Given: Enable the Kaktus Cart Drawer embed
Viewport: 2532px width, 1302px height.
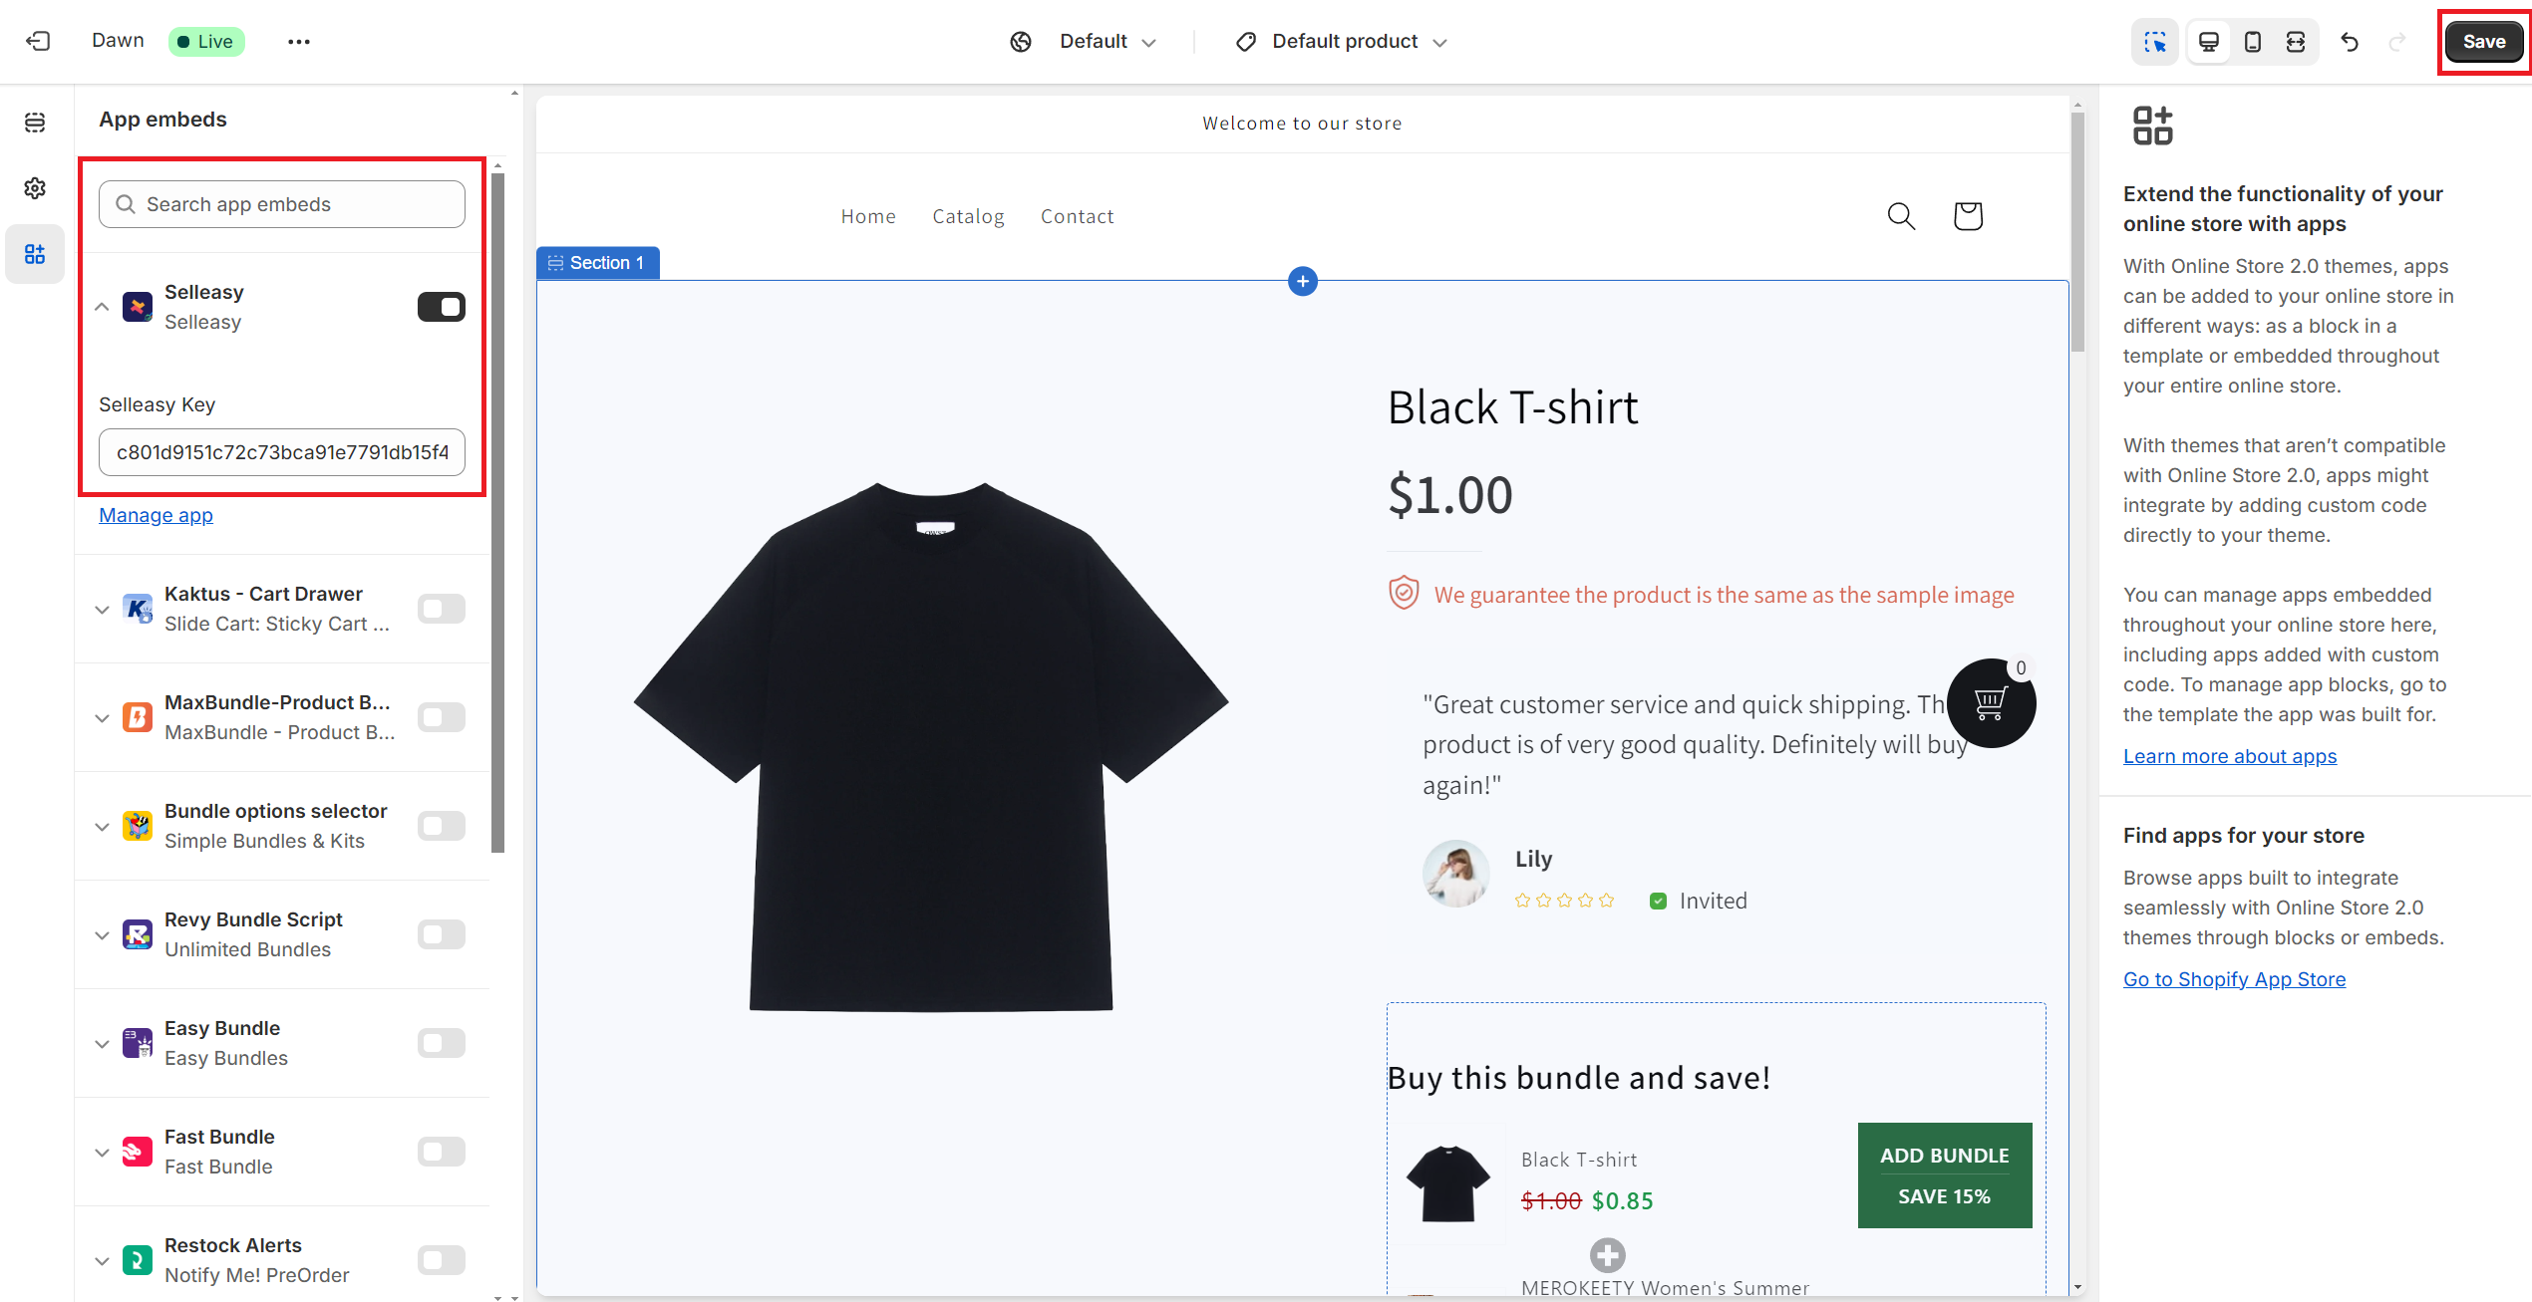Looking at the screenshot, I should coord(441,609).
